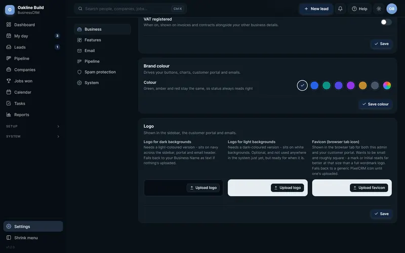
Task: Open the Help menu
Action: 359,9
